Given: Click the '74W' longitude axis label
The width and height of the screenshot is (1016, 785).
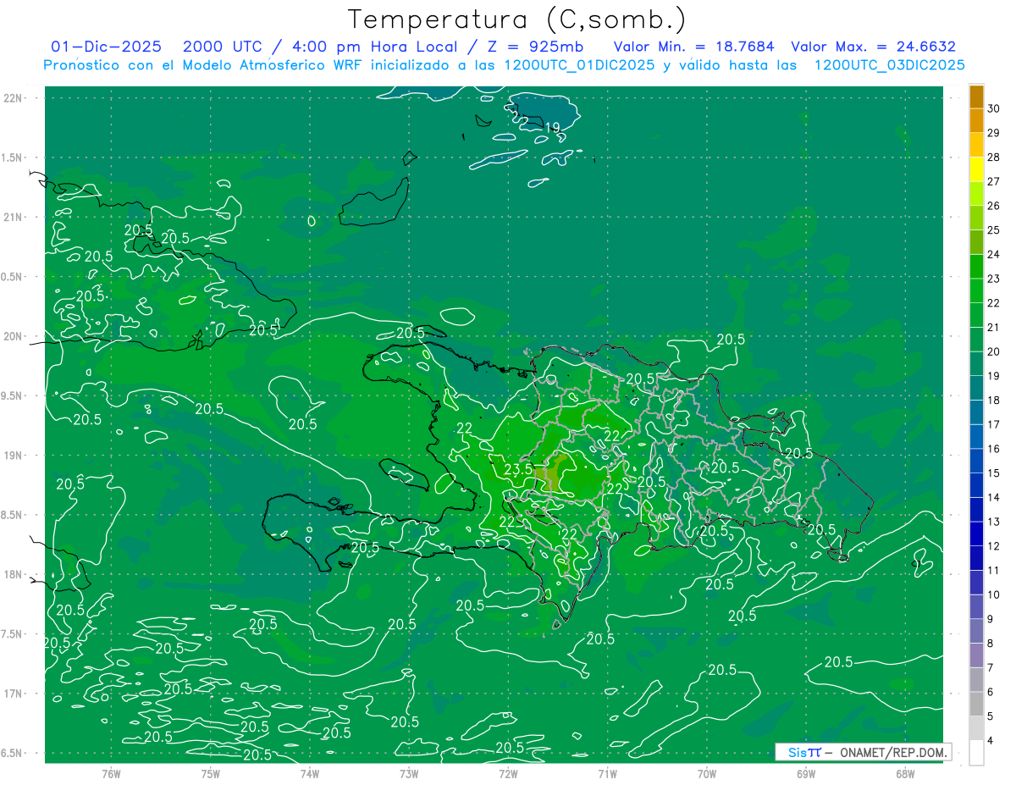Looking at the screenshot, I should (310, 773).
